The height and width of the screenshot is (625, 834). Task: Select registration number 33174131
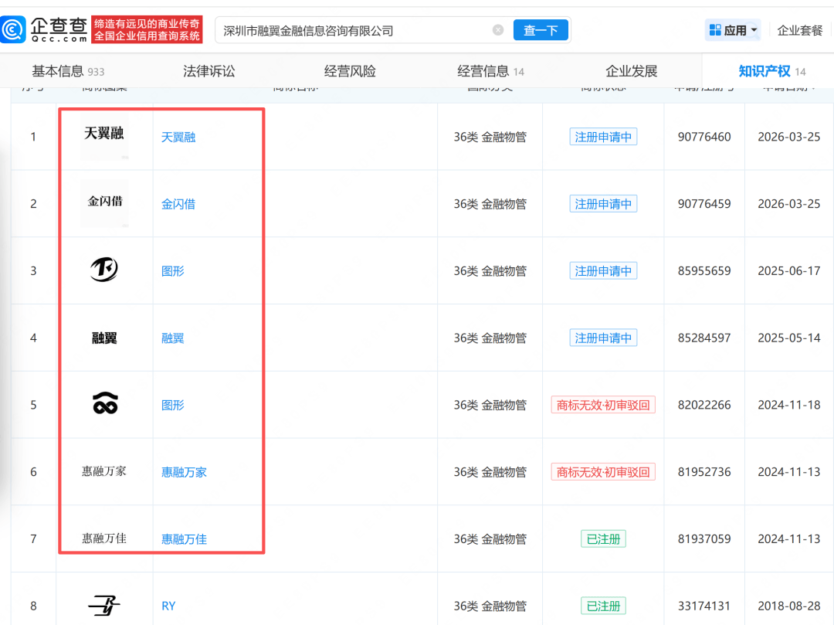[x=704, y=606]
